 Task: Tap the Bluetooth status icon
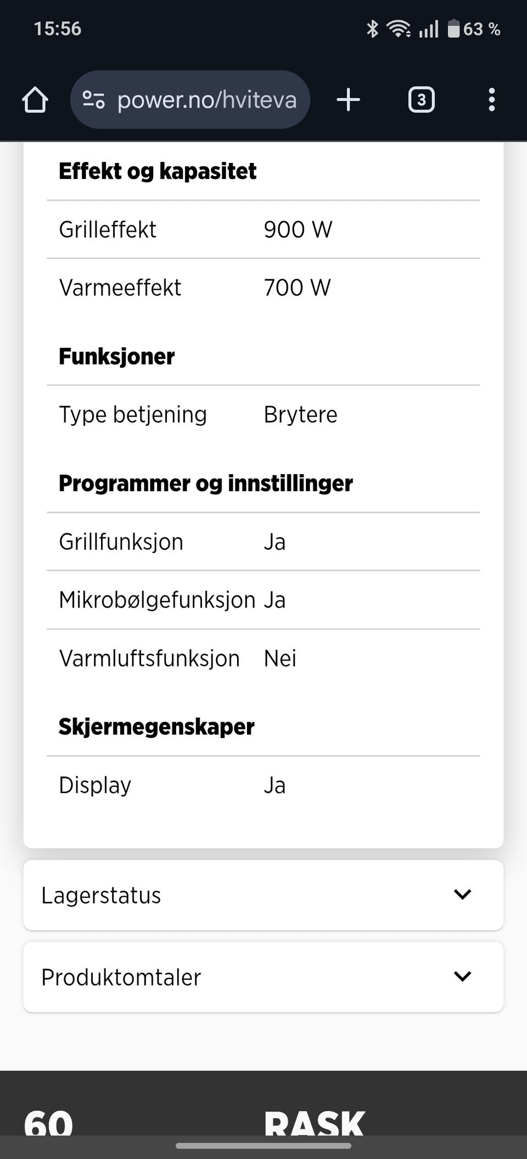372,29
